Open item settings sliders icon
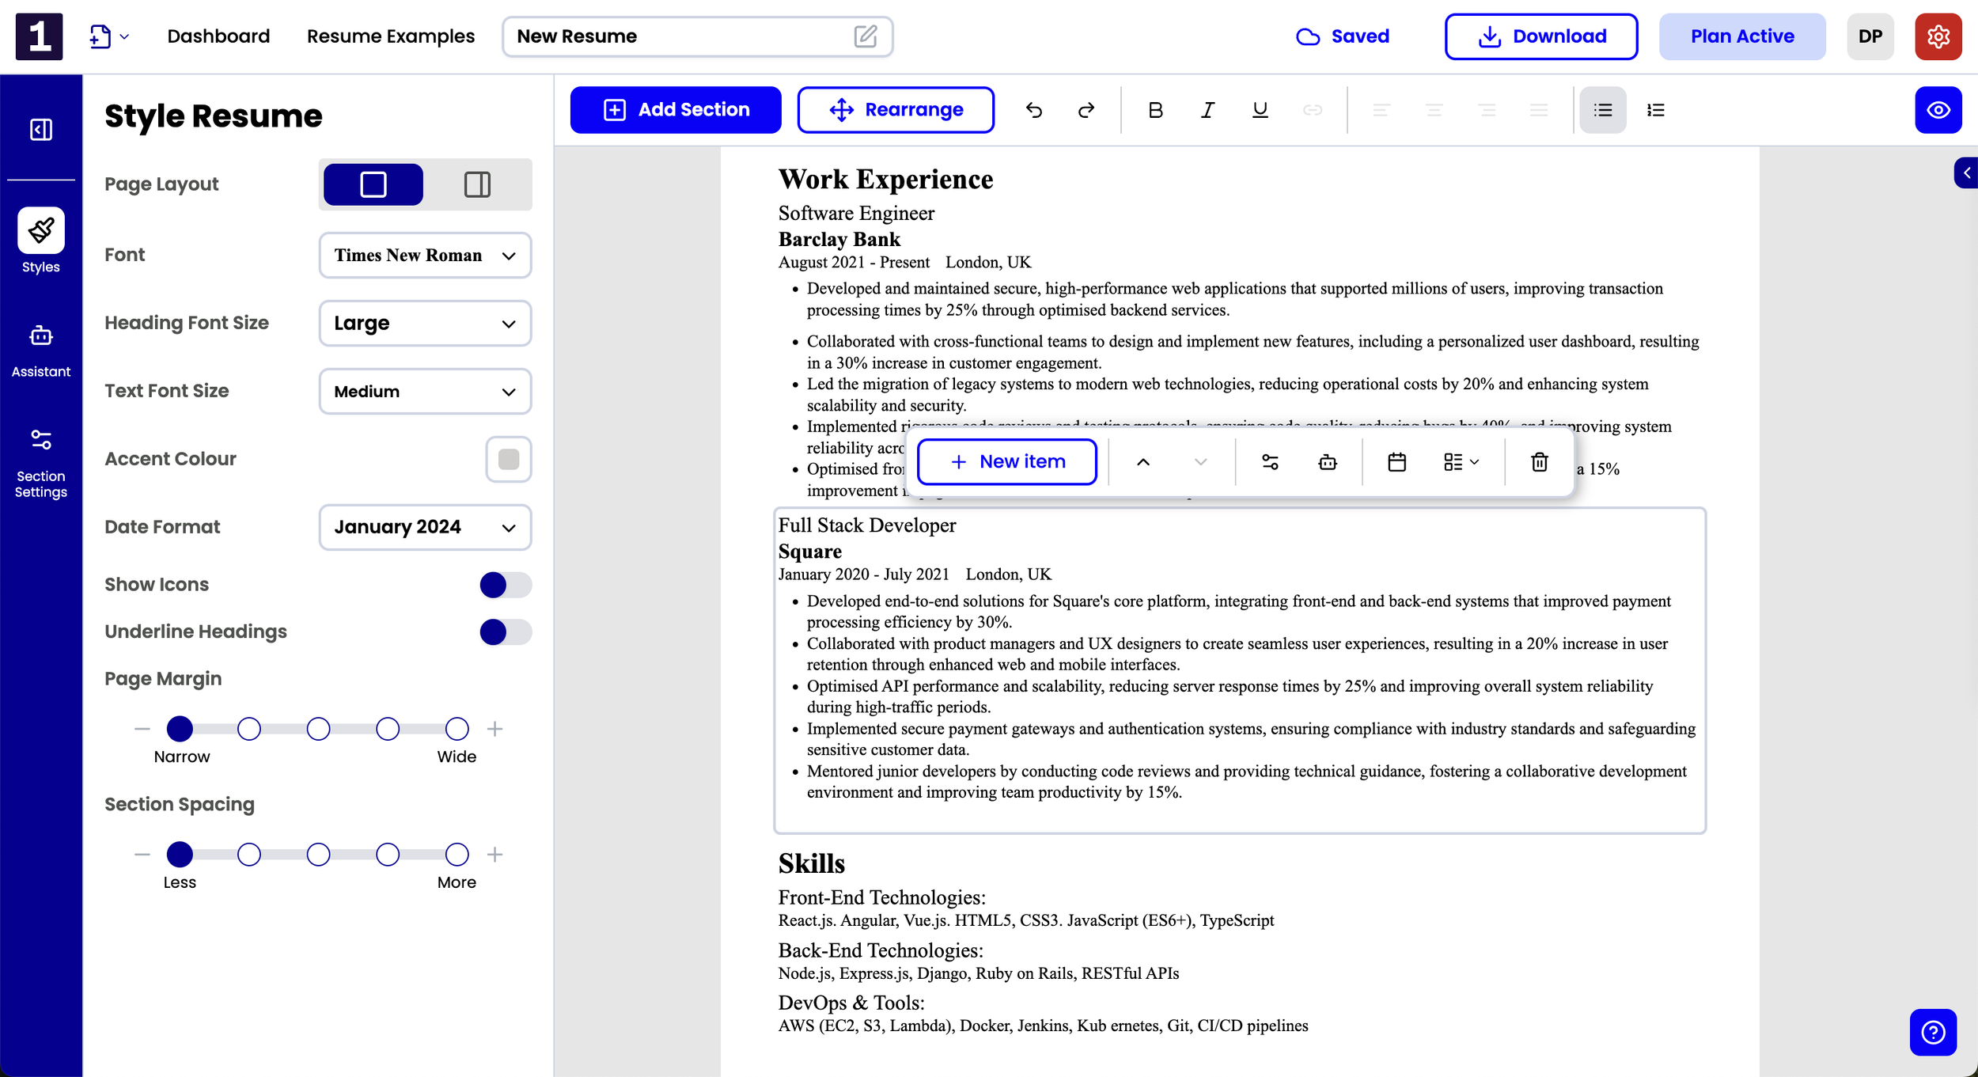This screenshot has width=1978, height=1077. coord(1270,462)
